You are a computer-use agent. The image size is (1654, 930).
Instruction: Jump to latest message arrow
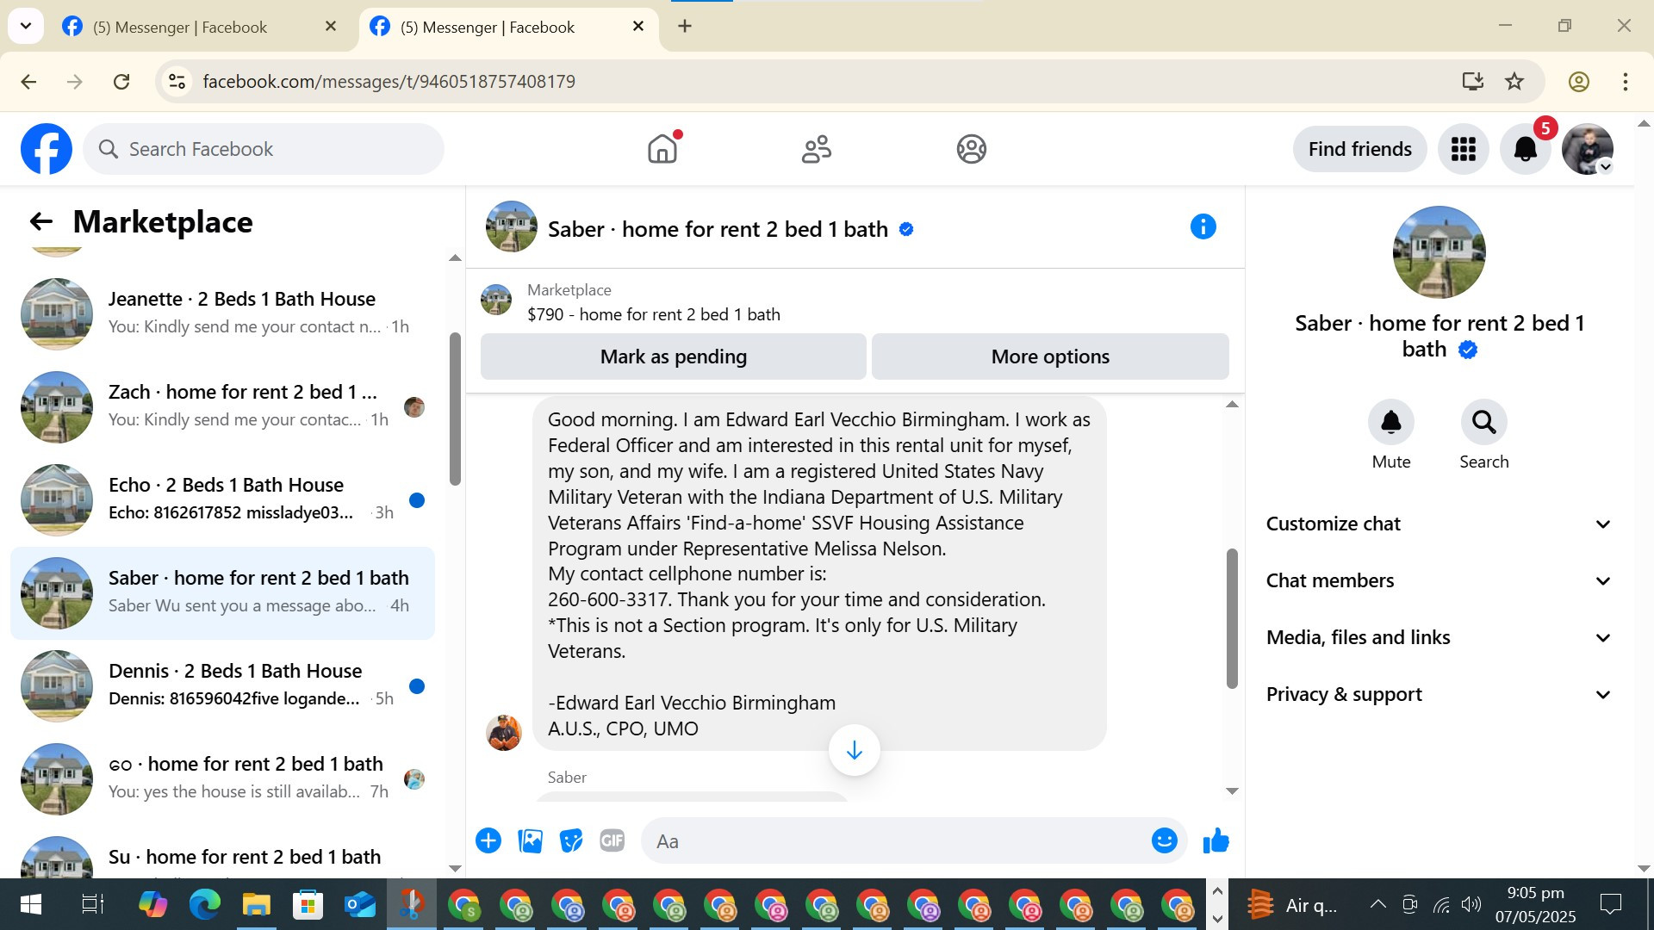coord(854,750)
